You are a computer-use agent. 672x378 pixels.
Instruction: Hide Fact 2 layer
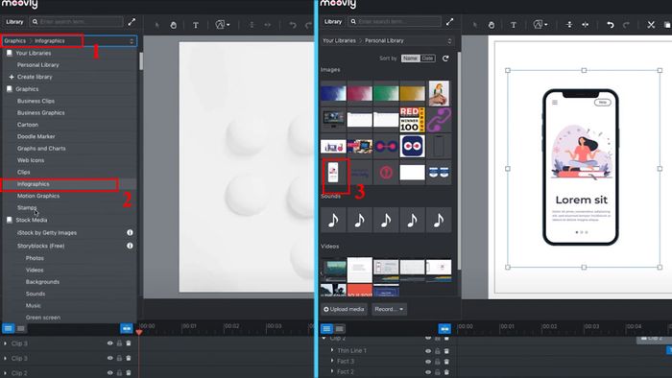428,372
